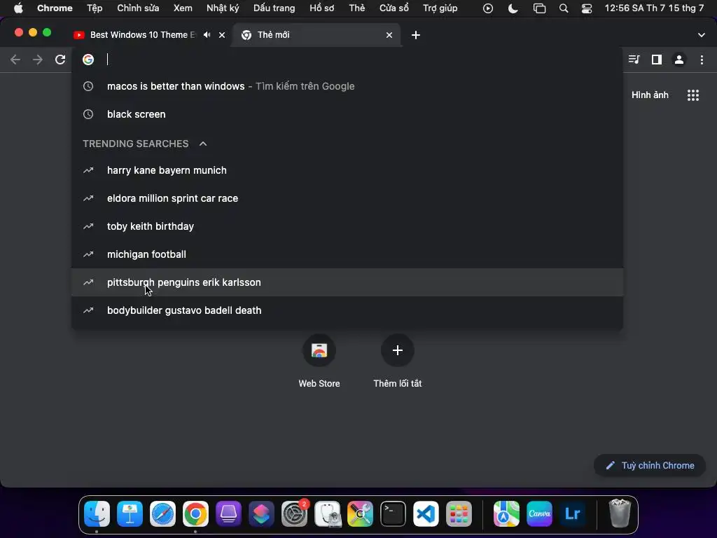The height and width of the screenshot is (538, 717).
Task: Select eldora million sprint car race suggestion
Action: pyautogui.click(x=347, y=198)
